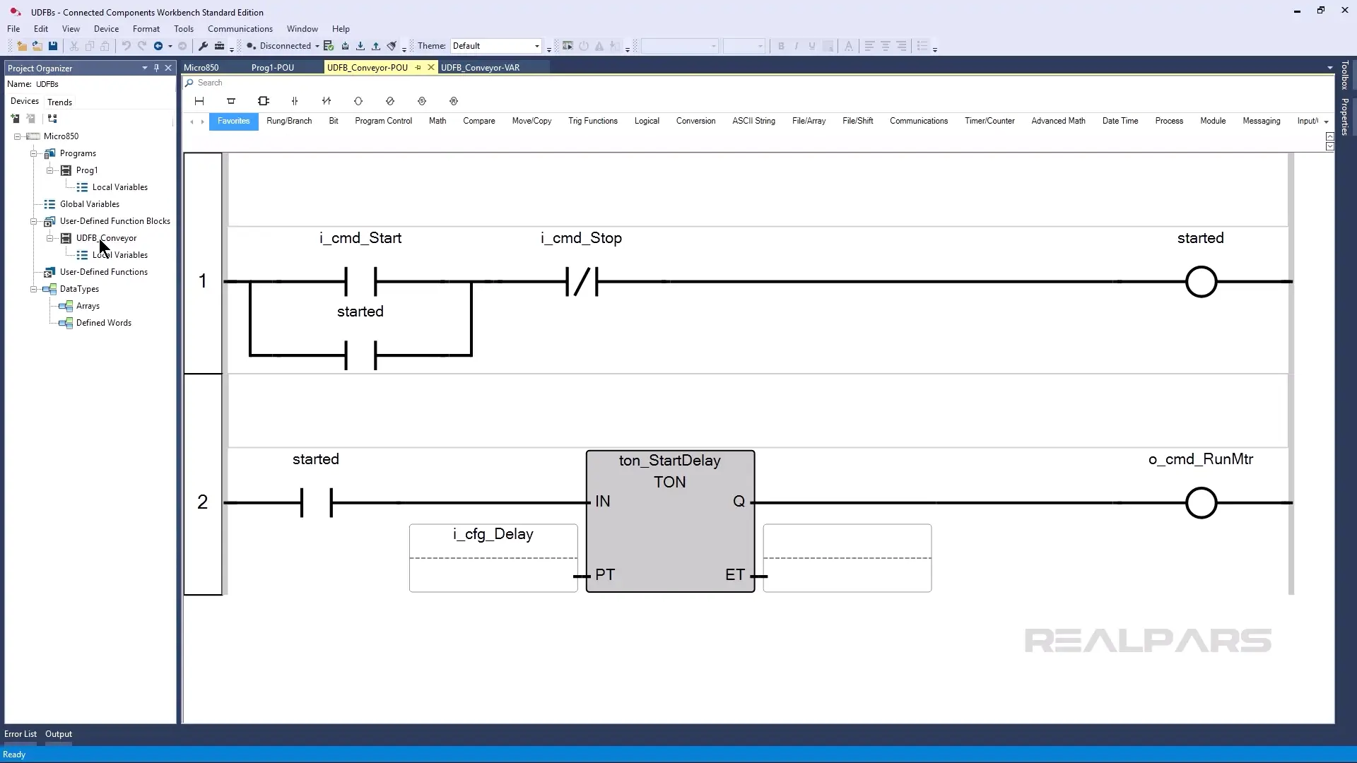Insert a direct coil from ladder toolbar

358,101
